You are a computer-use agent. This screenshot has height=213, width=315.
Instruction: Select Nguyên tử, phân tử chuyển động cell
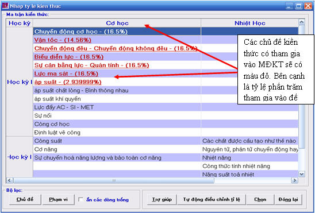tap(249, 149)
